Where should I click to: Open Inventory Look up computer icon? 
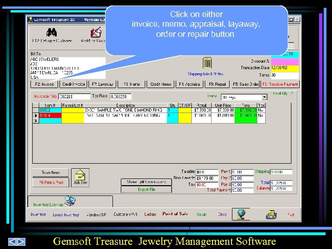click(70, 201)
